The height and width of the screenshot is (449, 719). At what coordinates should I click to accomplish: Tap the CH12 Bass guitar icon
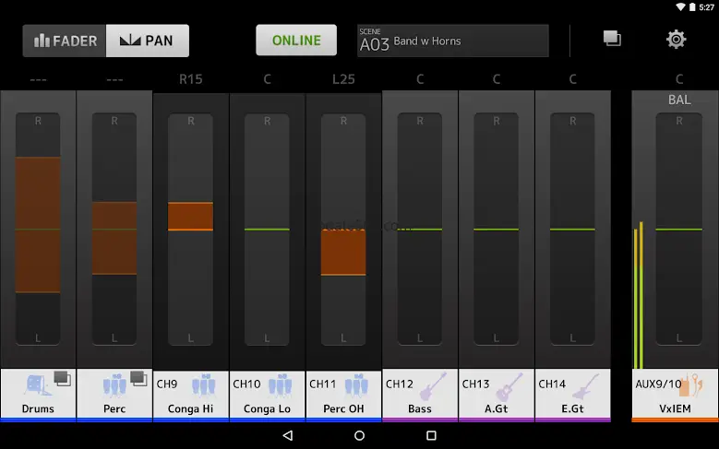433,384
